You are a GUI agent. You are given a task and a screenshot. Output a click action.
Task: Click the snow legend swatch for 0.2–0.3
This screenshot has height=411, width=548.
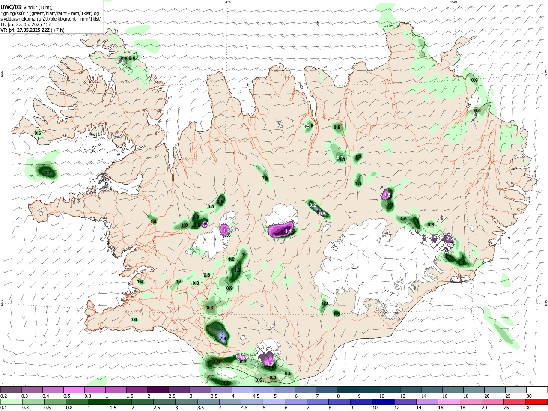click(x=11, y=390)
